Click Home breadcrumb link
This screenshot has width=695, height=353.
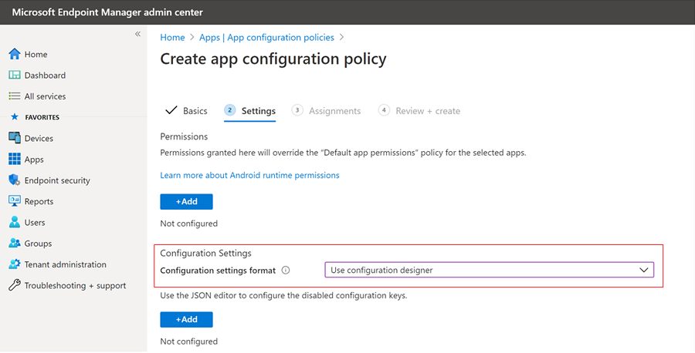[172, 37]
